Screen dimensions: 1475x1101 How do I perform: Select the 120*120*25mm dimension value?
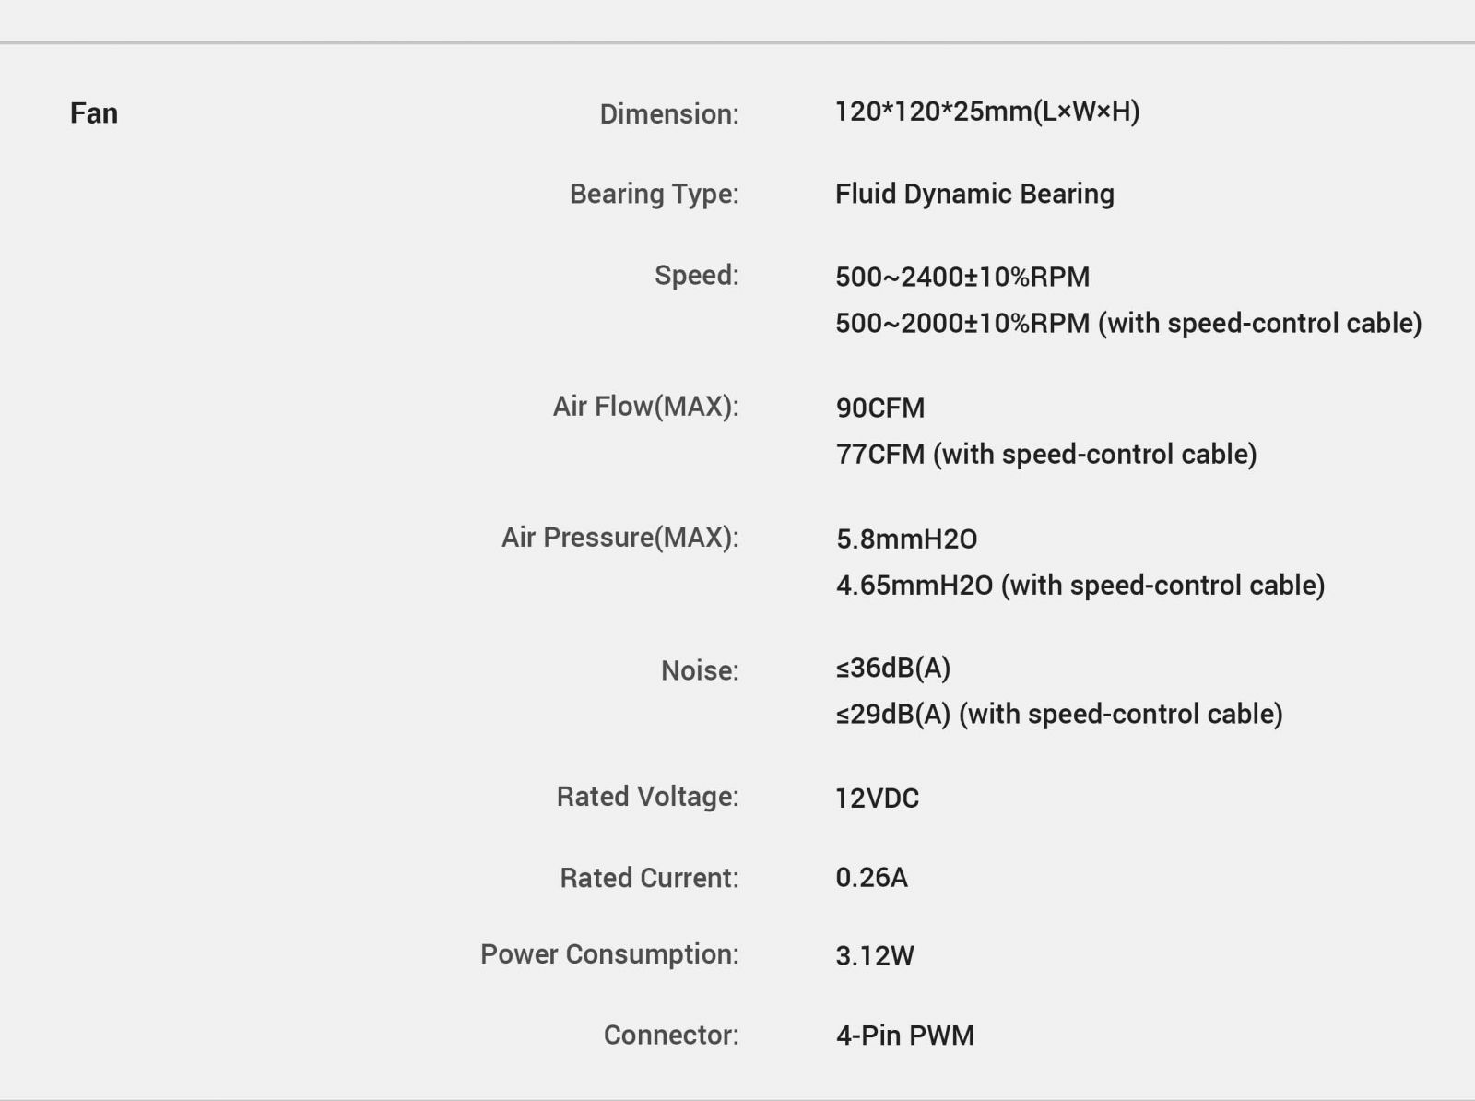pos(986,112)
